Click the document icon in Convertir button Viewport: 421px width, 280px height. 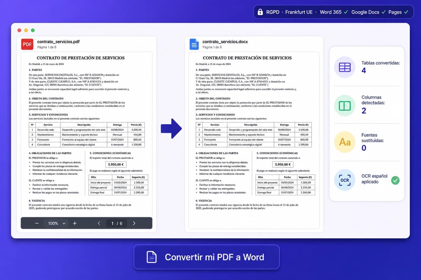click(152, 257)
